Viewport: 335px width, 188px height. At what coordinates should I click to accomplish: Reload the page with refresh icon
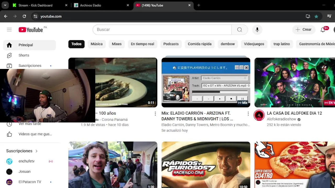(24, 16)
